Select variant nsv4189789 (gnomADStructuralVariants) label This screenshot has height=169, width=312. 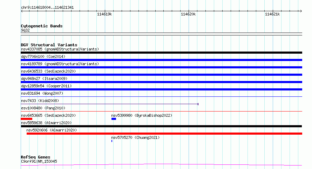coord(60,64)
